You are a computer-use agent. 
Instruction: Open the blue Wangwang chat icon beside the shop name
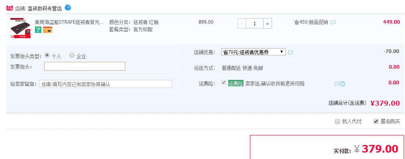point(67,8)
